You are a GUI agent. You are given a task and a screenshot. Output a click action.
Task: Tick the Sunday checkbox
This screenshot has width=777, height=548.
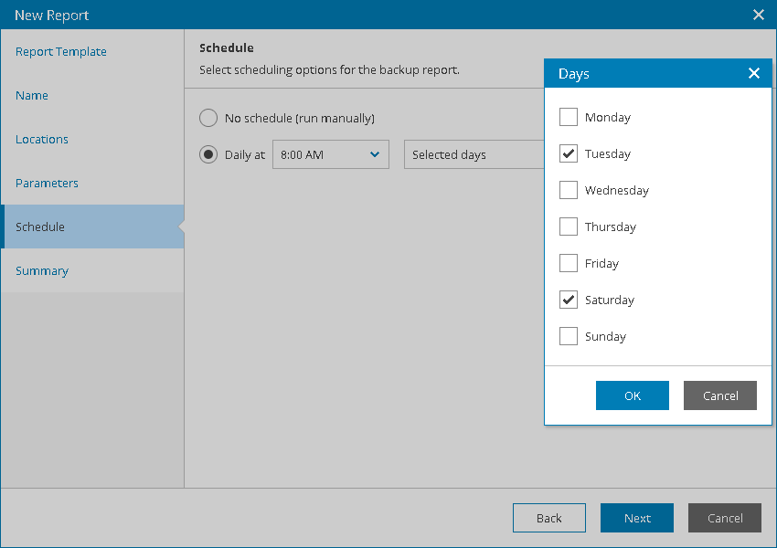click(x=569, y=336)
